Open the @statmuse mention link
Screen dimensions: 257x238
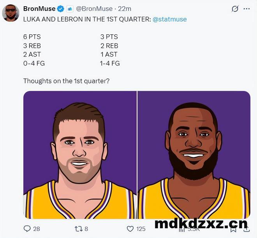click(x=169, y=19)
